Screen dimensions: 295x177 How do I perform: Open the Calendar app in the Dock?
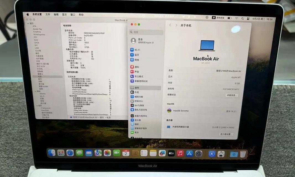pos(126,153)
